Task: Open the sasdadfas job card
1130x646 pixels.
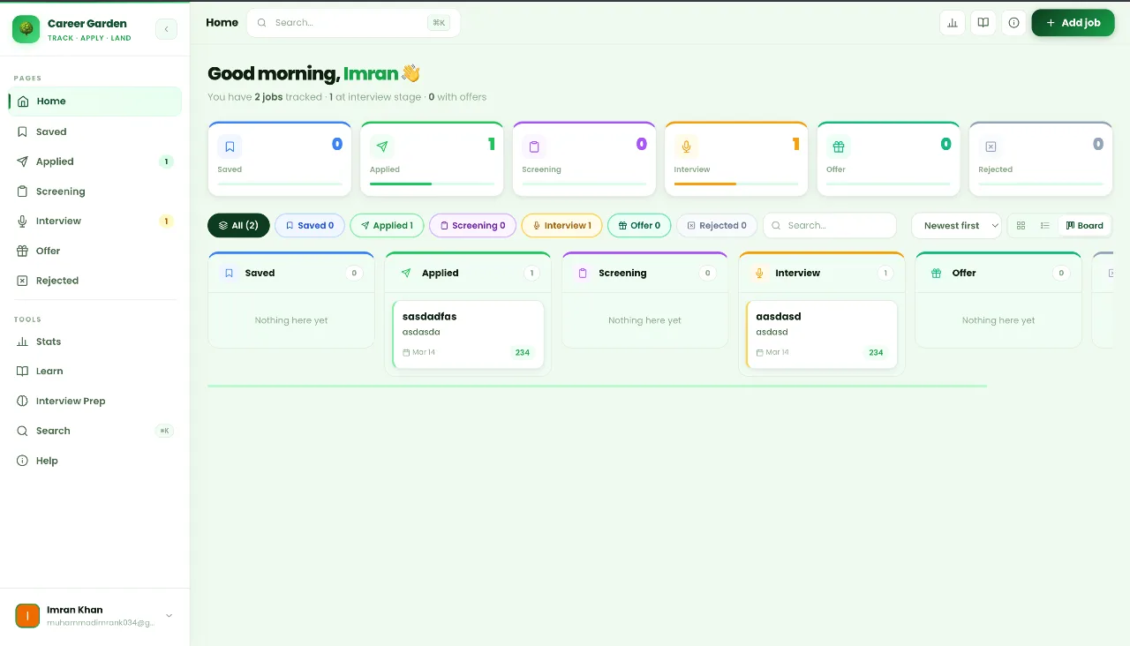Action: pos(468,334)
